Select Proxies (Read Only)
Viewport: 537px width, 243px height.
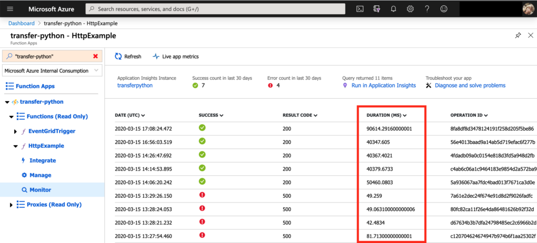click(54, 205)
